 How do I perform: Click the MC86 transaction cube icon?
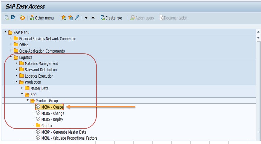click(x=38, y=113)
